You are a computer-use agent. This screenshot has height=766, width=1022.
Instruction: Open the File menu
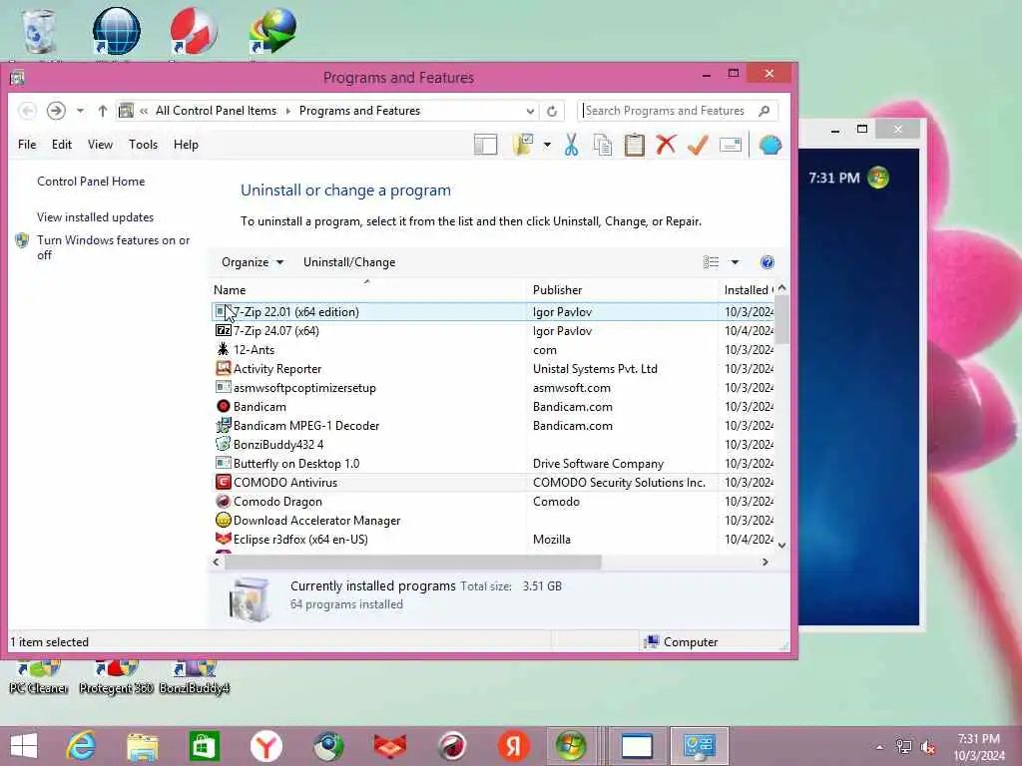click(27, 145)
